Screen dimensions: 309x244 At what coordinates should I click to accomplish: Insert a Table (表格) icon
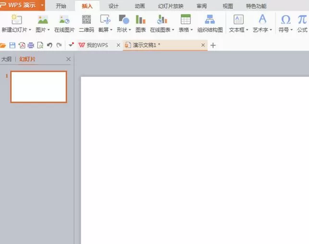(x=185, y=19)
